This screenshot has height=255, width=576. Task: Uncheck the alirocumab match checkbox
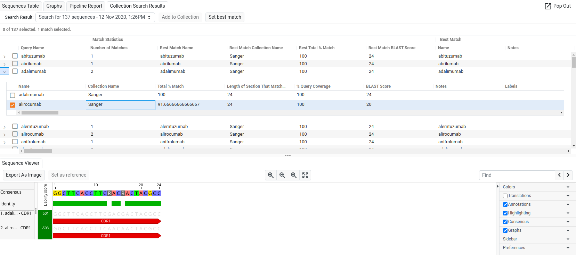tap(13, 105)
